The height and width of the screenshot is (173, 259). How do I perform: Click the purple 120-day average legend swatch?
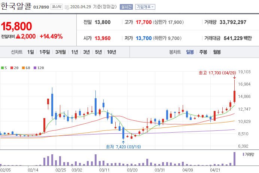pyautogui.click(x=35, y=68)
